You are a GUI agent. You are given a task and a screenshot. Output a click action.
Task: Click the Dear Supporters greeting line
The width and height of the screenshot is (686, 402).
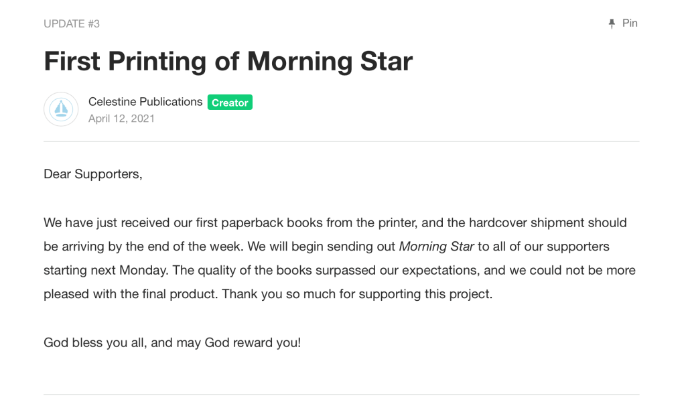click(93, 174)
